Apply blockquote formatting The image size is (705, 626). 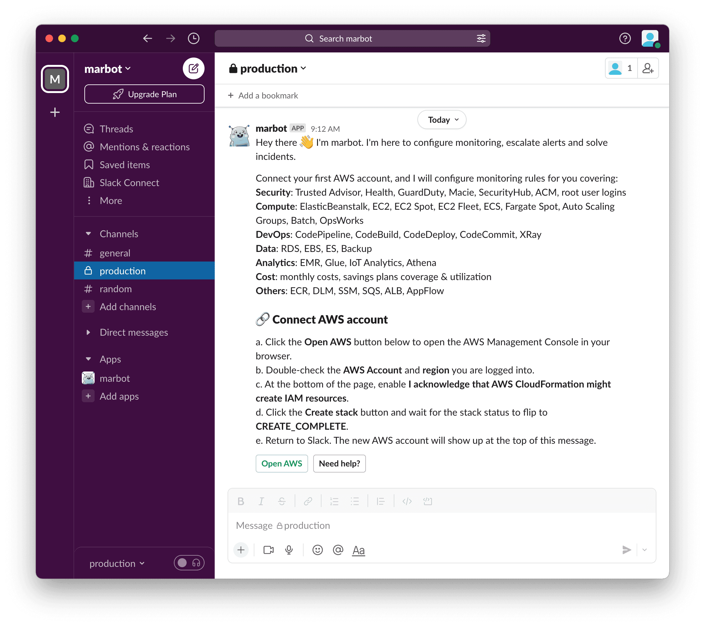pos(381,501)
